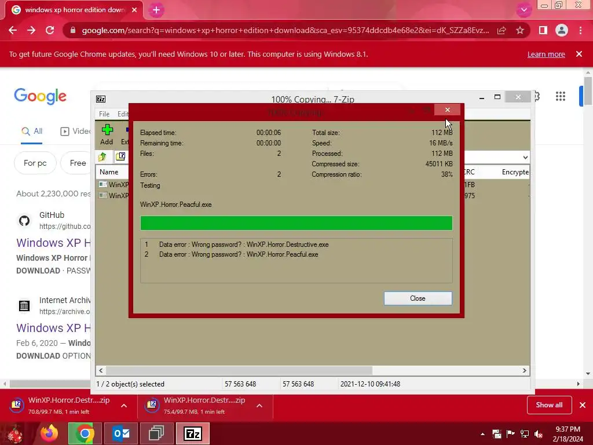This screenshot has height=445, width=593.
Task: Click the Start button ornament icon
Action: pos(15,434)
